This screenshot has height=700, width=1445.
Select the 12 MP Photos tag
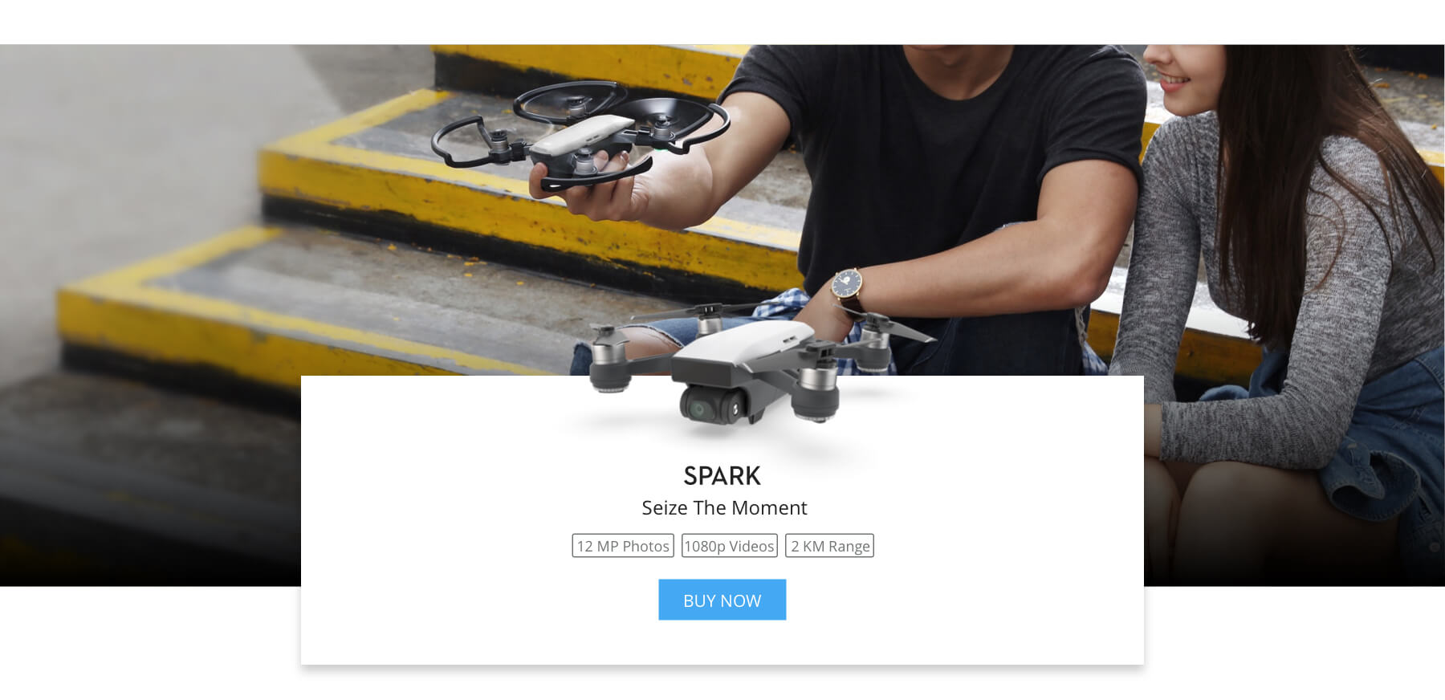point(623,546)
